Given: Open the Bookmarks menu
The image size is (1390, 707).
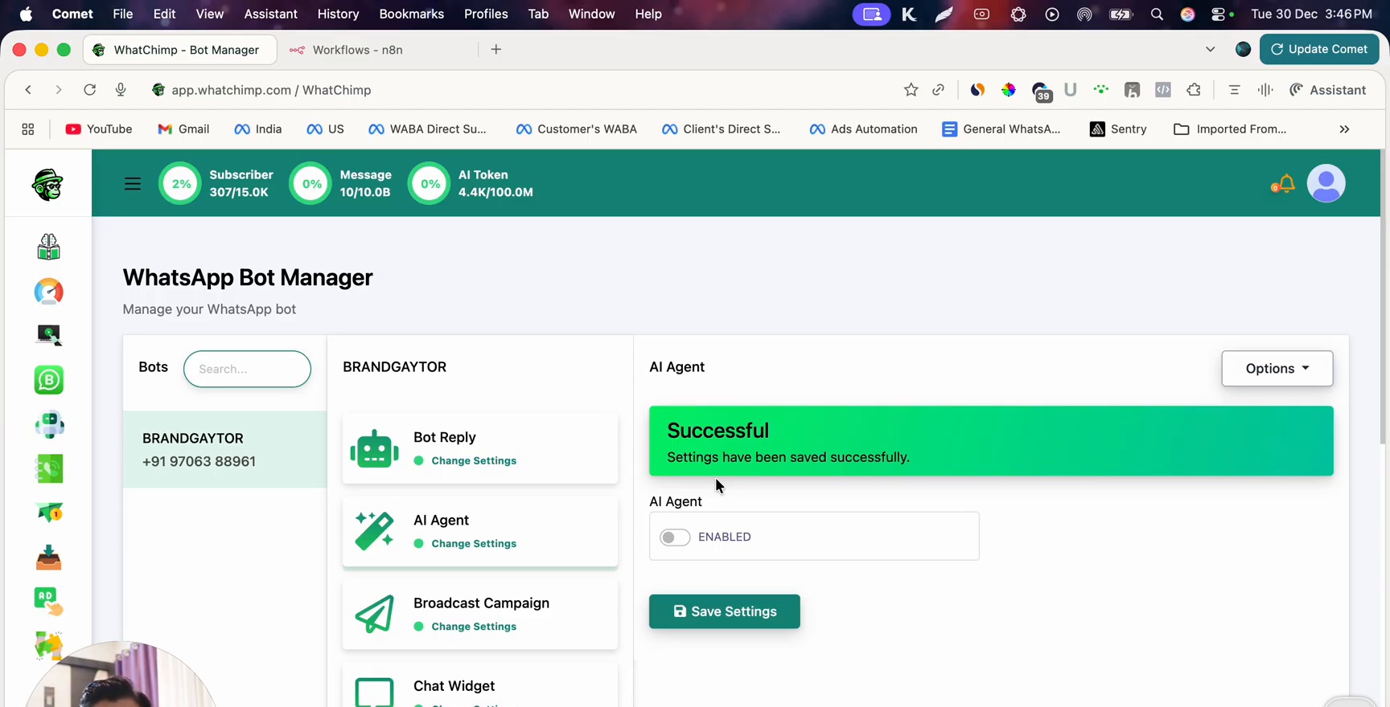Looking at the screenshot, I should [412, 14].
